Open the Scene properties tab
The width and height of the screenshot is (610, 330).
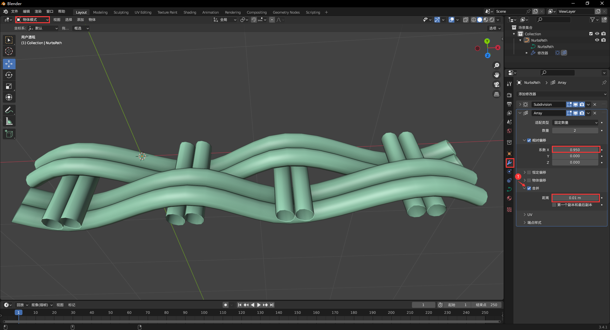[x=509, y=122]
